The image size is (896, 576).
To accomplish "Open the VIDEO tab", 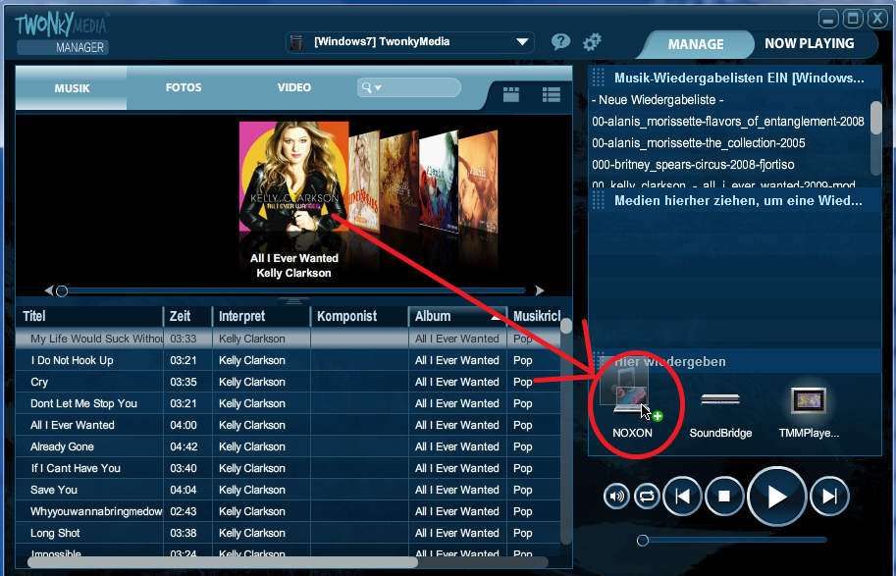I will tap(294, 87).
